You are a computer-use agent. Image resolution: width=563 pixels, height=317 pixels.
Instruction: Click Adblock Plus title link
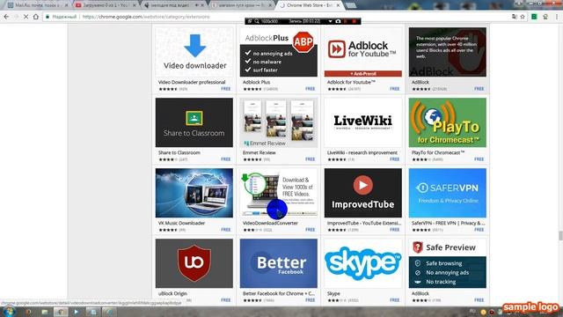[256, 82]
